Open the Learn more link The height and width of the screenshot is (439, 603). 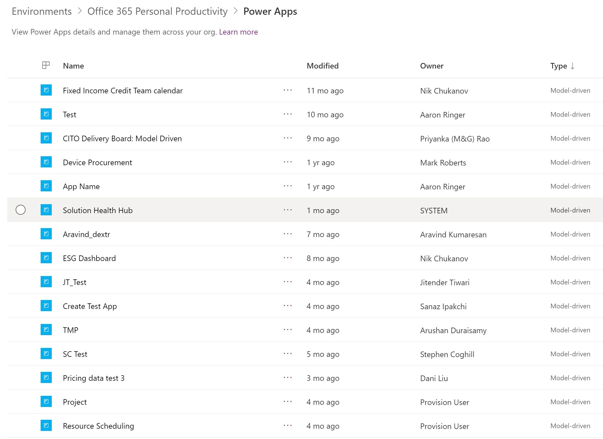[238, 32]
